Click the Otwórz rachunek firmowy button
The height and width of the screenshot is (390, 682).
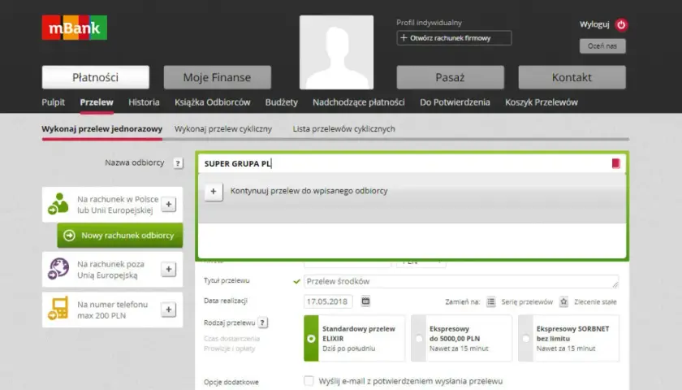(x=454, y=38)
